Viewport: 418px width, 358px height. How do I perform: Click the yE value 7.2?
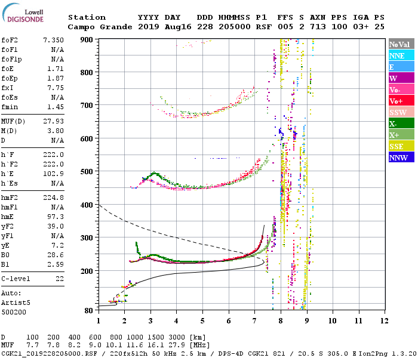coord(57,246)
